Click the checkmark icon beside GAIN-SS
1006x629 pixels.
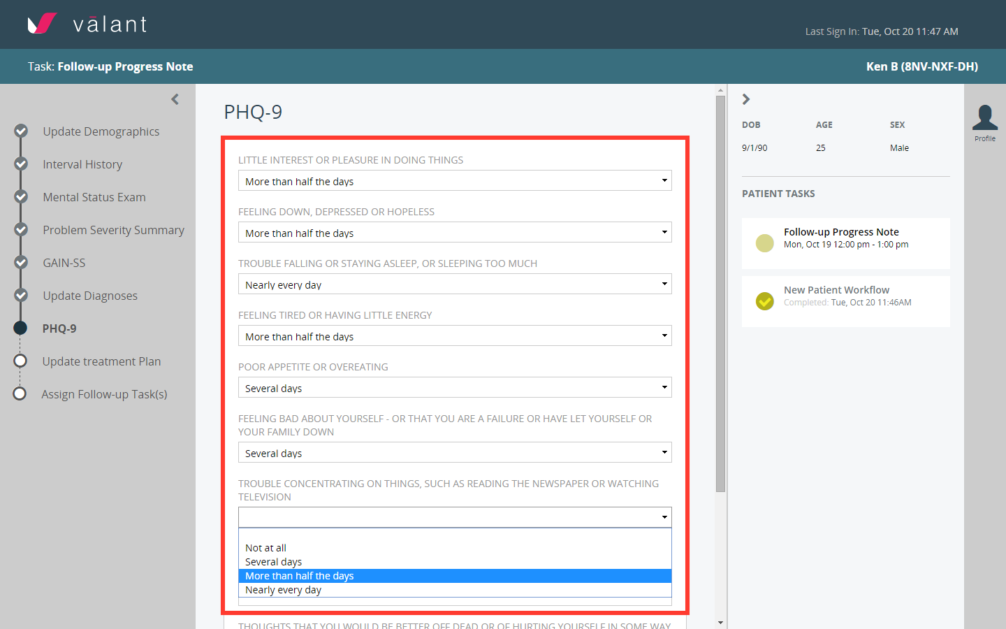(21, 262)
